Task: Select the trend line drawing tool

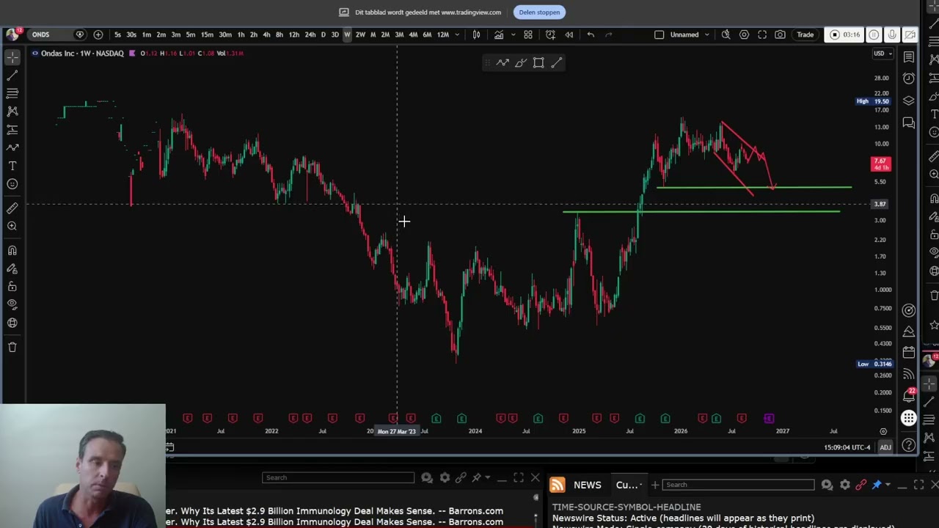Action: click(12, 75)
